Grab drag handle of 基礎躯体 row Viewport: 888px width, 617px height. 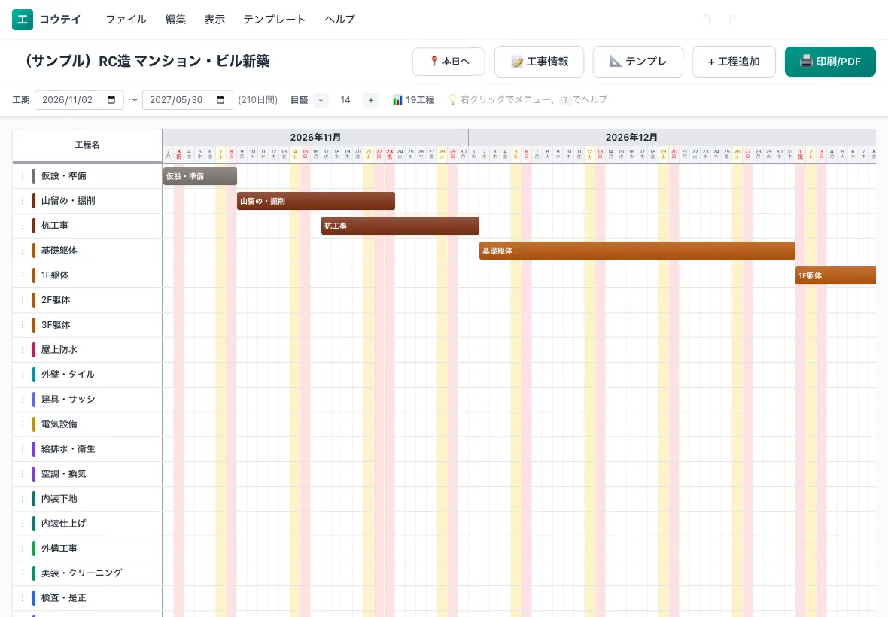24,251
